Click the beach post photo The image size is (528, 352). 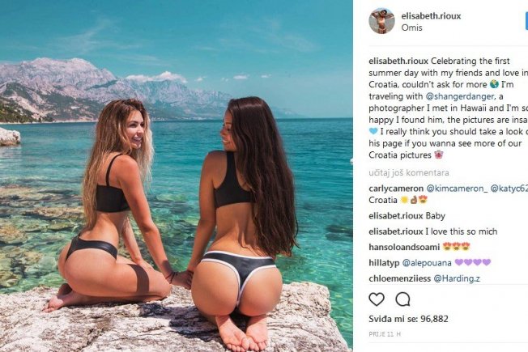[x=176, y=176]
